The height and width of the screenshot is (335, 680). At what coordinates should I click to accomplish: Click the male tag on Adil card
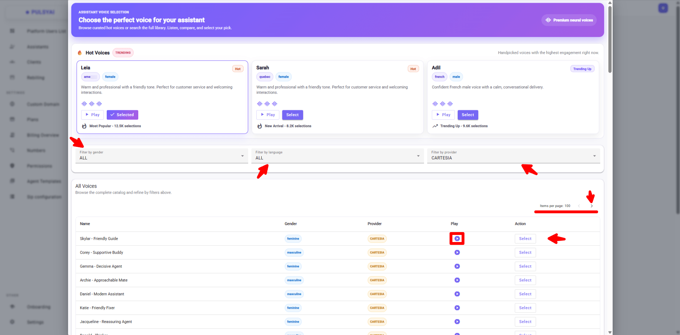pyautogui.click(x=456, y=77)
